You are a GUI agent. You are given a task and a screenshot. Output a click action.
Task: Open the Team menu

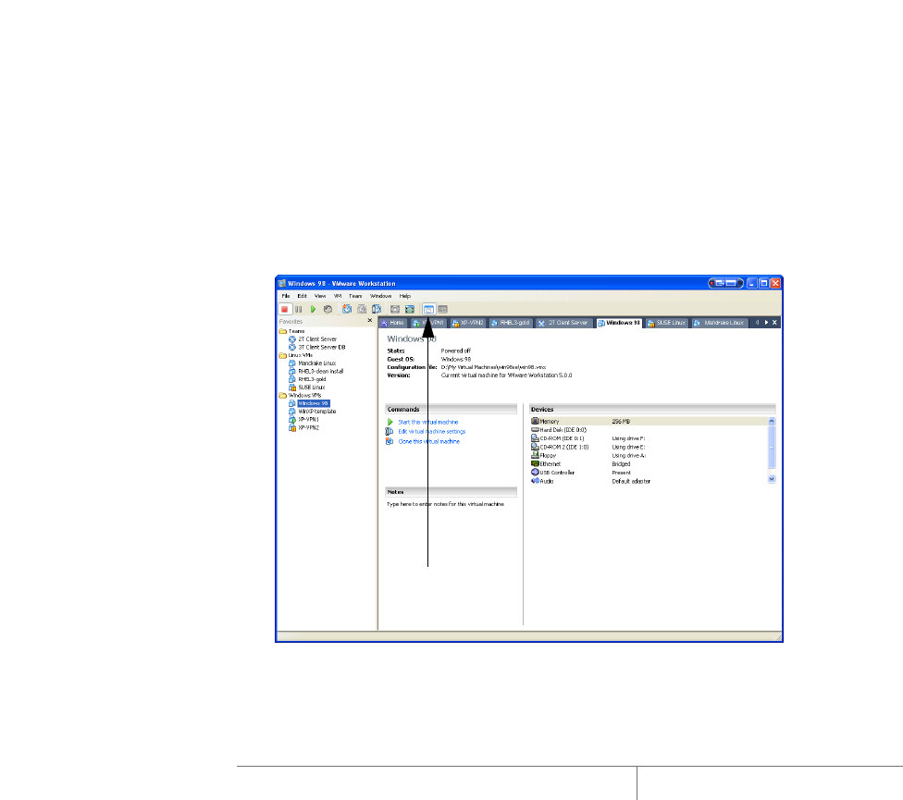coord(355,296)
